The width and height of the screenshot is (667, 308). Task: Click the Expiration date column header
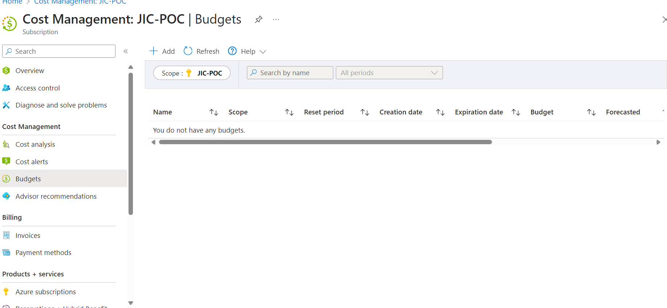pos(479,112)
